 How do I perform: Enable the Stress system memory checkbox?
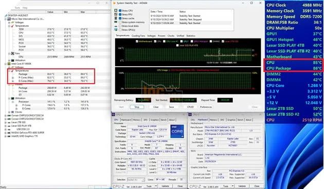(120, 22)
